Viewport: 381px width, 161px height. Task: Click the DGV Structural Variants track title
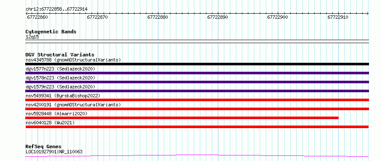(x=60, y=55)
